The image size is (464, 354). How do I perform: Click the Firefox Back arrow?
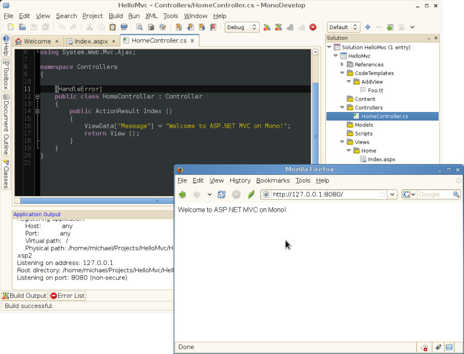tap(182, 194)
